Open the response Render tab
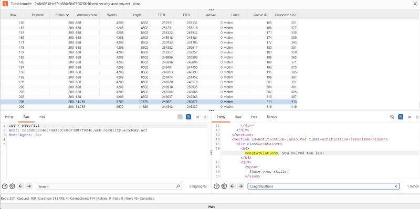Viewport: 420px width, 209px height. [272, 117]
